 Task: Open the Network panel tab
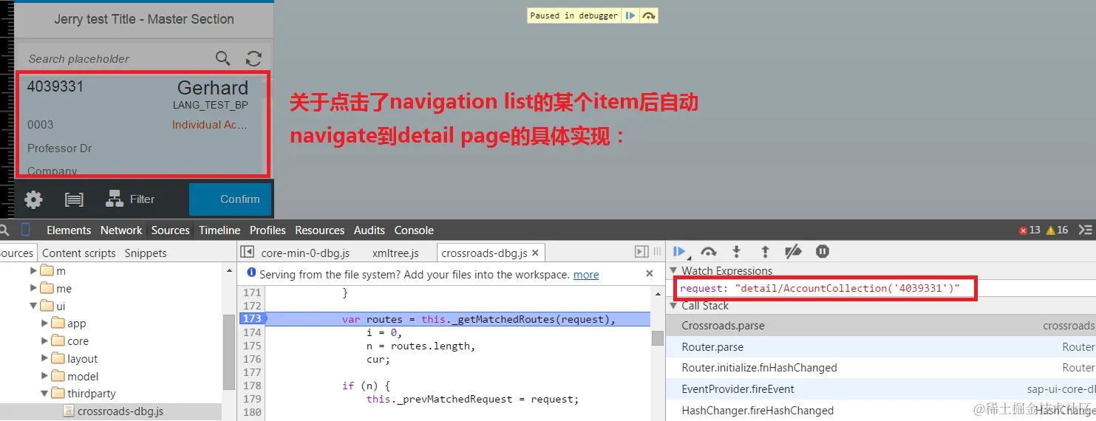tap(121, 230)
